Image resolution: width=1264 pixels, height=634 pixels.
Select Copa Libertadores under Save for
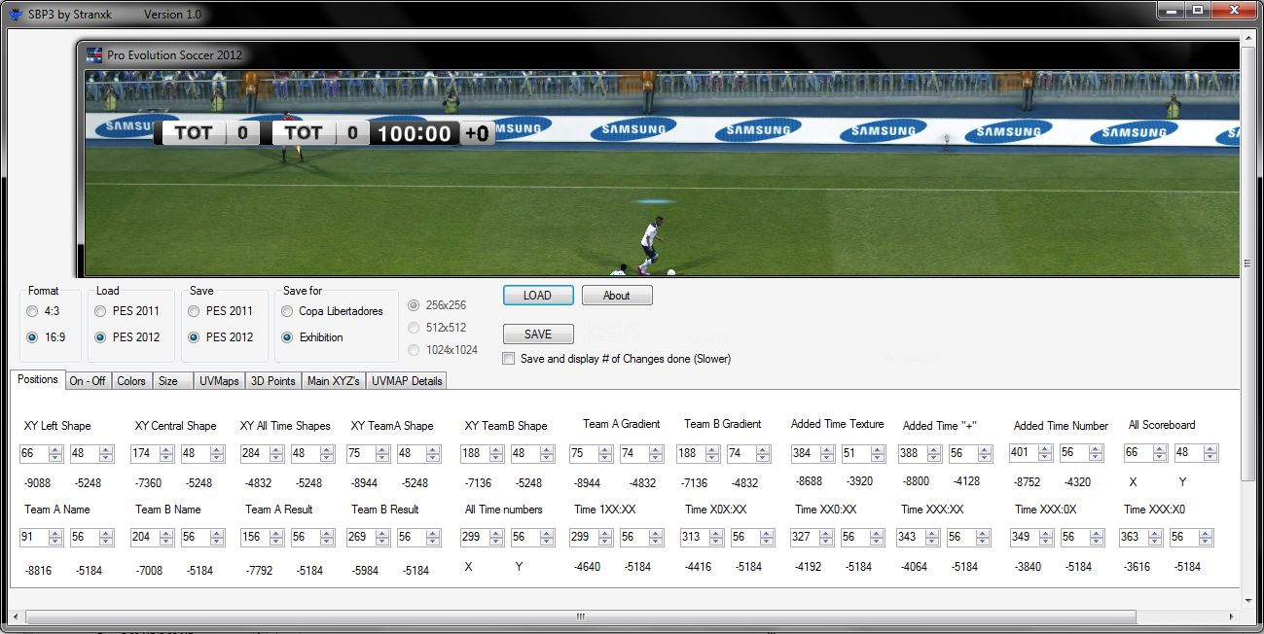[x=288, y=311]
